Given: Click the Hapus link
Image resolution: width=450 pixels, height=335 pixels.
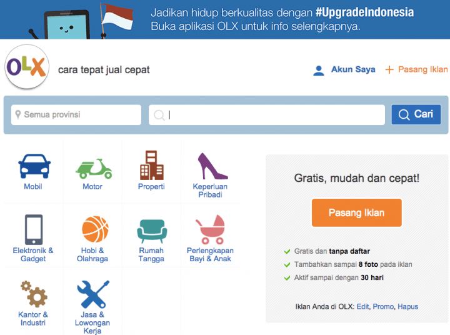Looking at the screenshot, I should tap(407, 307).
